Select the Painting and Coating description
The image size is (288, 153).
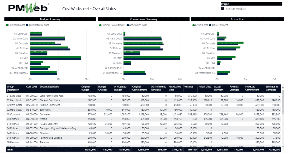click(x=51, y=138)
